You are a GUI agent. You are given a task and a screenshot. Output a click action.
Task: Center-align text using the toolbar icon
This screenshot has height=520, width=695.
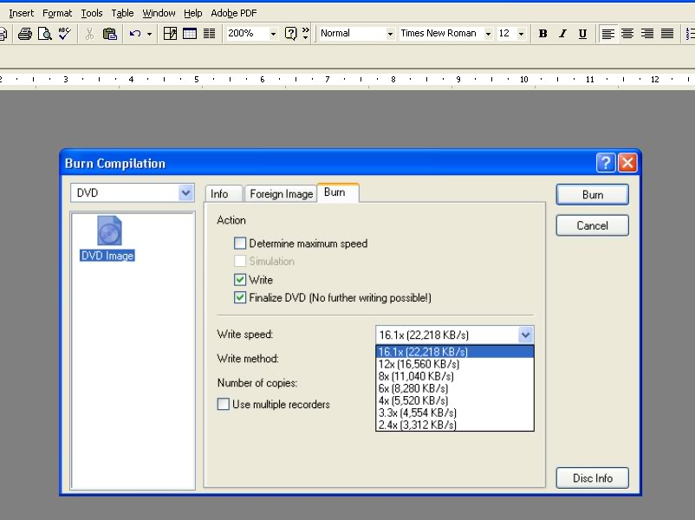point(627,34)
